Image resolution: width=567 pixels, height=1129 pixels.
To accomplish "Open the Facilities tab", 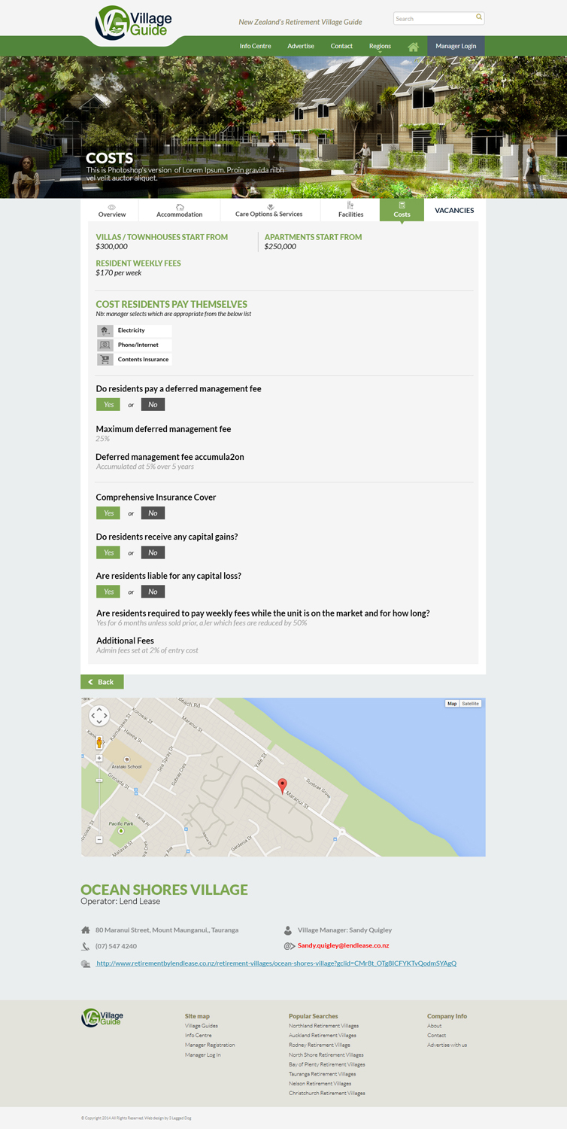I will tap(350, 210).
